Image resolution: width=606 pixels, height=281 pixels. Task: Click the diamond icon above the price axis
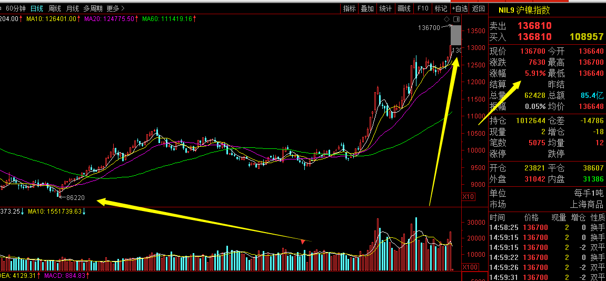pyautogui.click(x=447, y=19)
